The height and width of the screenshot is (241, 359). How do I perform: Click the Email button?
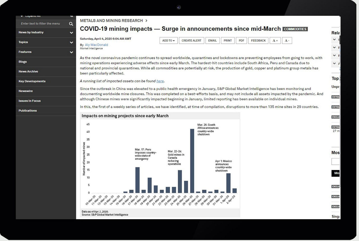click(213, 41)
